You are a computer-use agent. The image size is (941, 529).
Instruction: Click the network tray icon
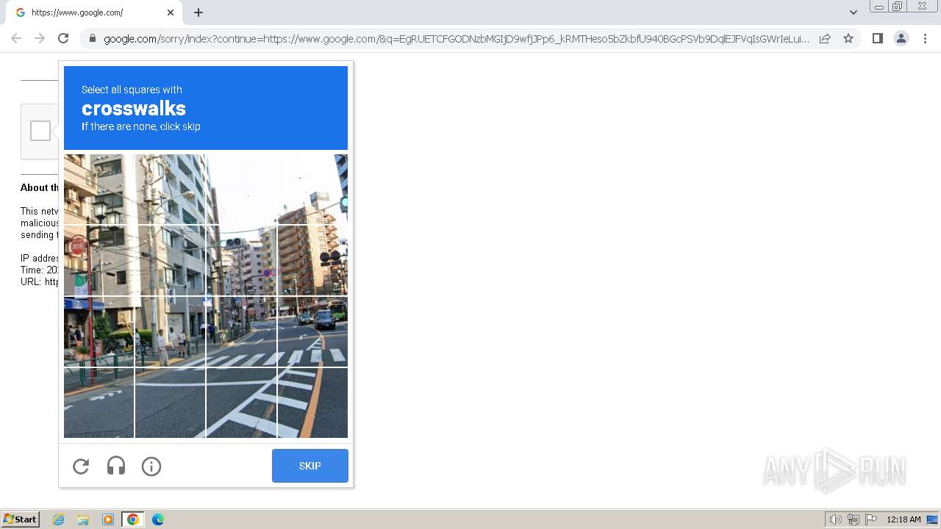coord(854,519)
